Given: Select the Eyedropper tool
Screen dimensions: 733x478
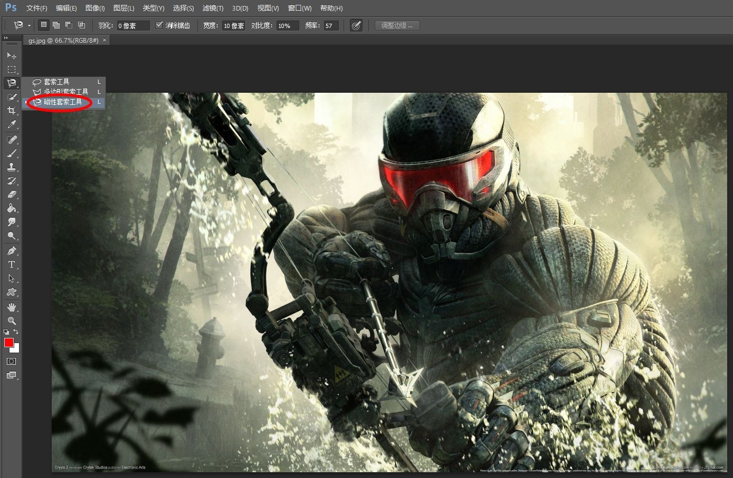Looking at the screenshot, I should [x=11, y=124].
